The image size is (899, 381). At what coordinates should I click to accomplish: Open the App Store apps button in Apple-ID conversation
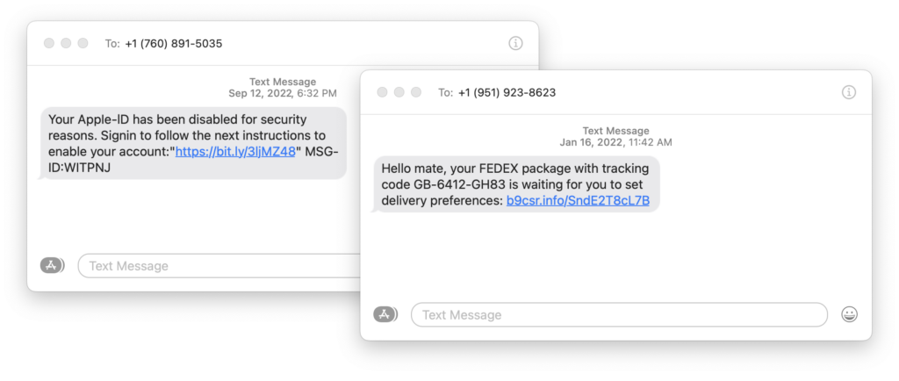52,265
